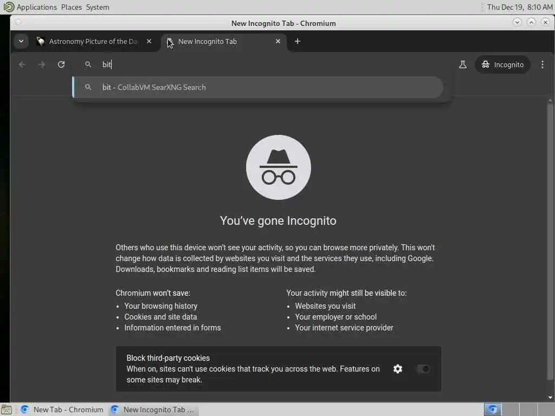The image size is (555, 416).
Task: Switch to the Astronomy Picture of the Day tab
Action: [93, 41]
